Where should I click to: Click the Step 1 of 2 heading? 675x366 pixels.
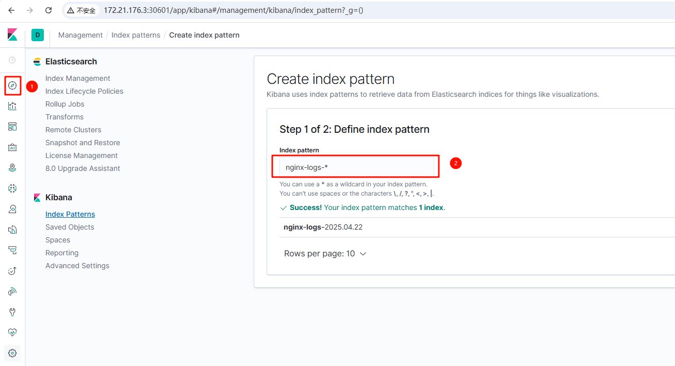click(x=354, y=129)
